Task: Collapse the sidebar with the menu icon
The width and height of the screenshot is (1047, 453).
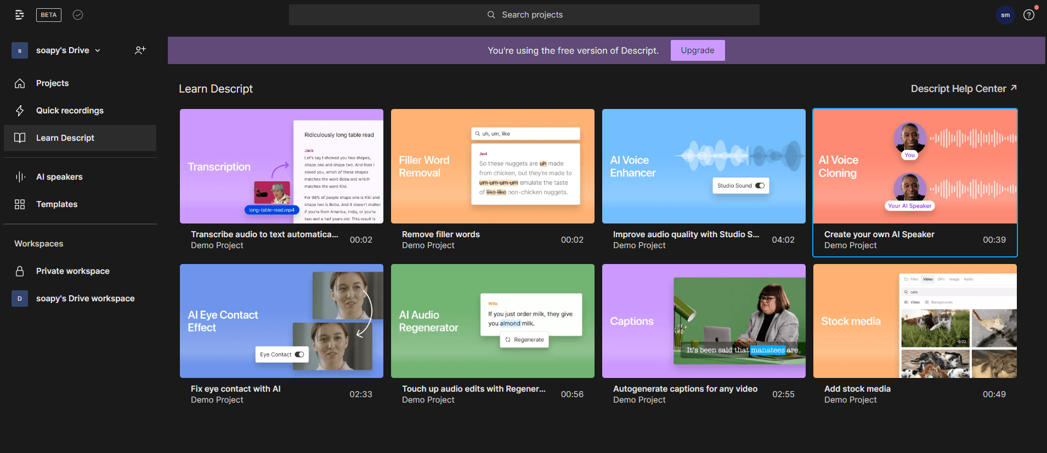Action: 20,15
